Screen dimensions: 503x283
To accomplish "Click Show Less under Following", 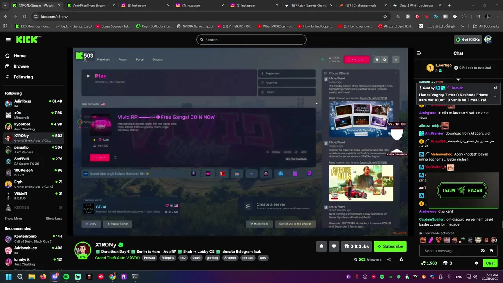I will [54, 219].
